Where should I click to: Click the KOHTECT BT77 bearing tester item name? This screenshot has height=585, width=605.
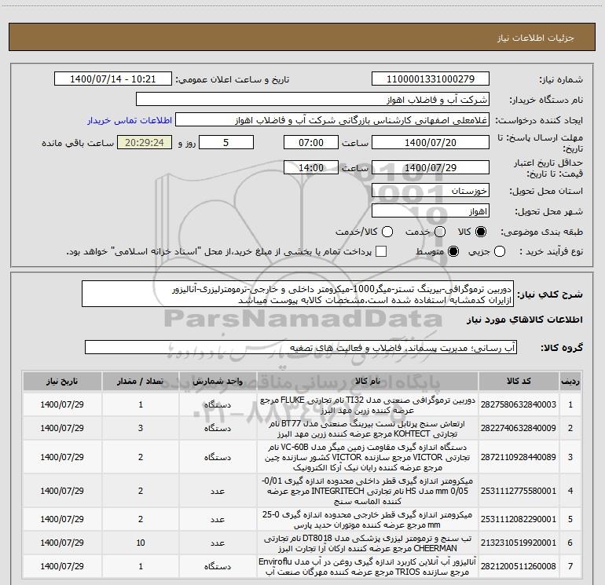[368, 429]
